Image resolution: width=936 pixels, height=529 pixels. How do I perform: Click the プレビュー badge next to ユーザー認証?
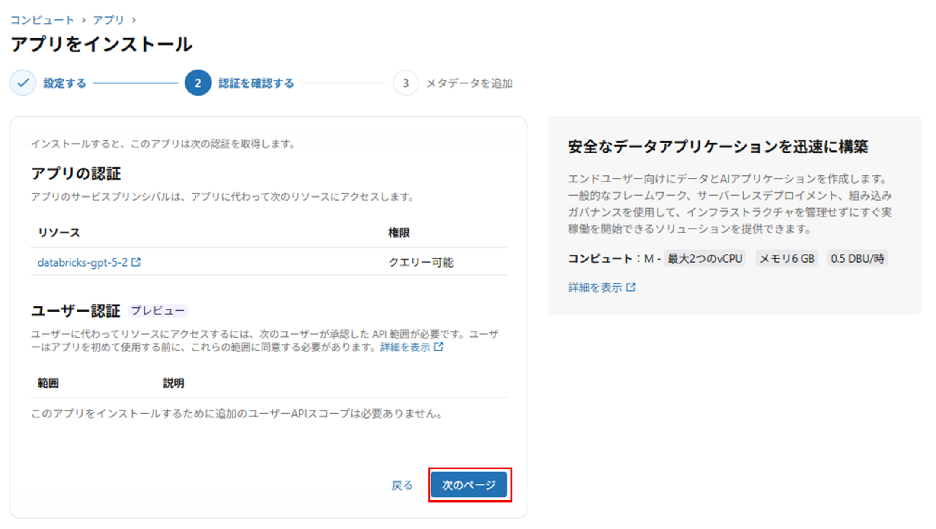click(158, 311)
